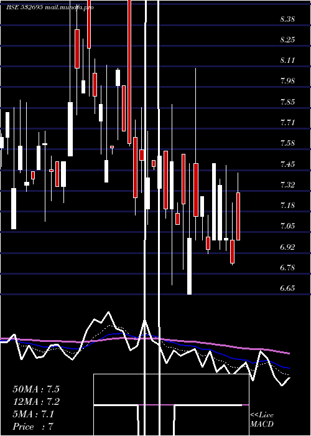Click the 7.85 price axis label
The width and height of the screenshot is (311, 436).
click(287, 102)
